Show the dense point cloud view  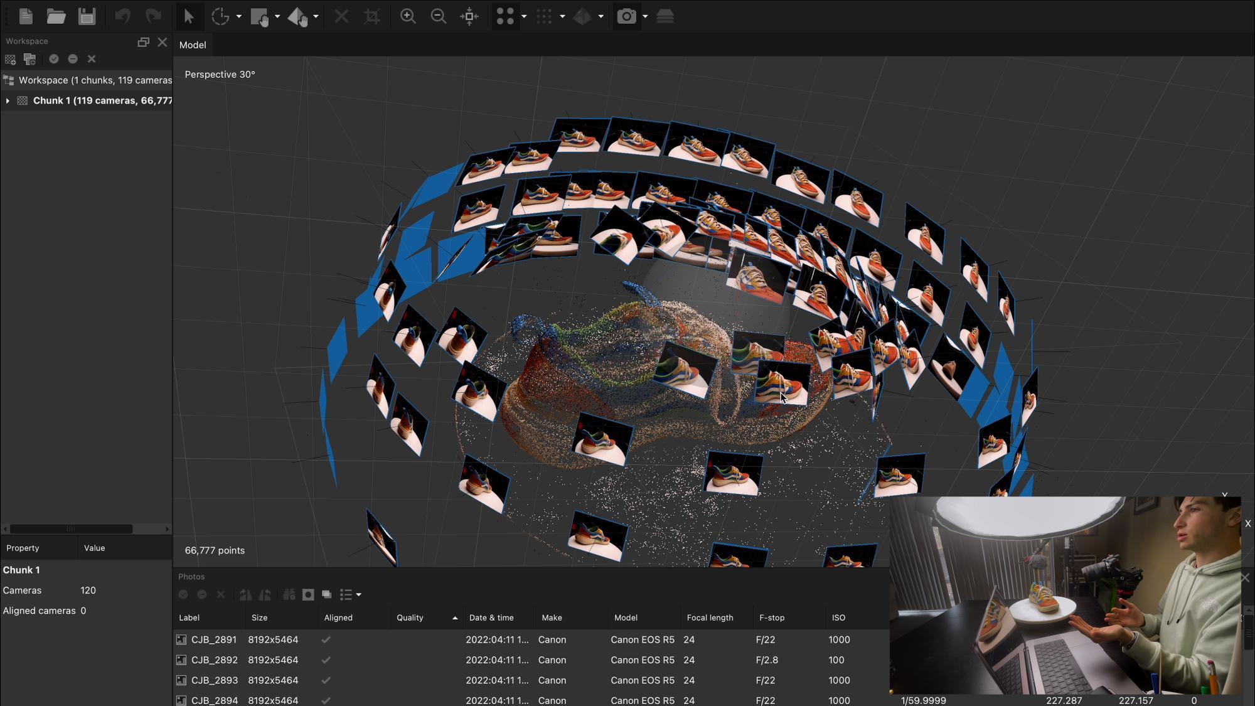pyautogui.click(x=544, y=16)
